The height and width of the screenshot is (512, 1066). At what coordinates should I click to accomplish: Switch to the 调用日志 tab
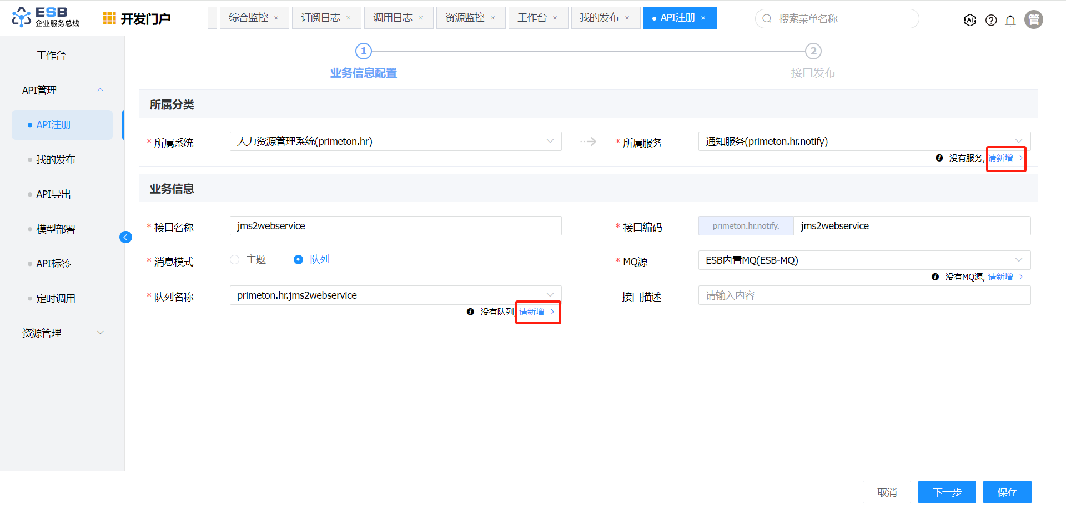[393, 18]
